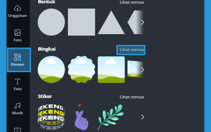This screenshot has width=211, height=132.
Task: Click Lihat semua next to Bentuk
Action: pos(132,2)
